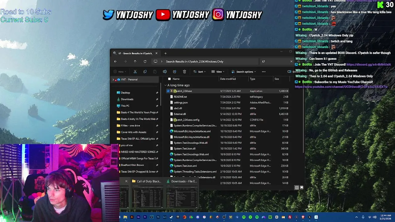Open FL Studio from the taskbar
This screenshot has width=395, height=222.
click(x=211, y=217)
